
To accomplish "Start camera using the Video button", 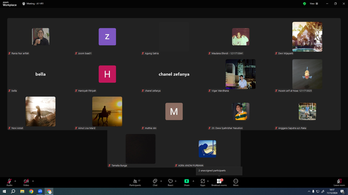I will point(26,182).
